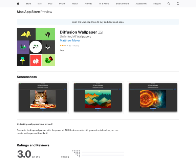Open the iPhone menu item
Screen dimensions: 196x163
[x=62, y=4]
